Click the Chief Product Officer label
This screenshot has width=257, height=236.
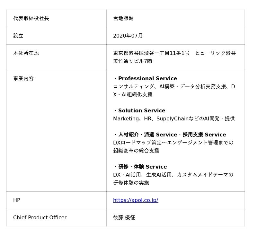click(x=40, y=218)
